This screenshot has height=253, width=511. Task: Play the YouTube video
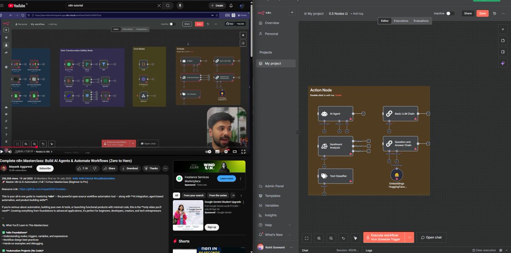[x=2, y=151]
